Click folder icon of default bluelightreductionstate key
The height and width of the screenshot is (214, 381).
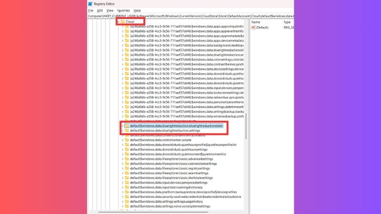click(127, 126)
